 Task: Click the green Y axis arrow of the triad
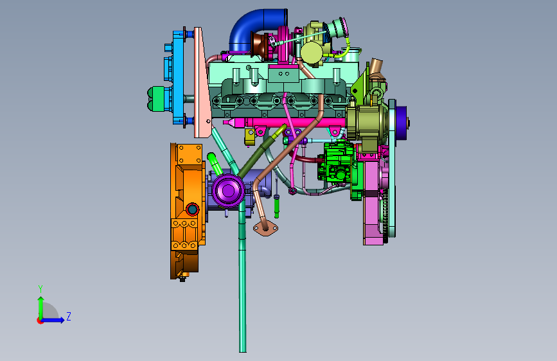[40, 307]
